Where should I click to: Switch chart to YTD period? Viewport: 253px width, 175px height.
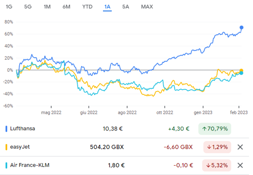[87, 7]
